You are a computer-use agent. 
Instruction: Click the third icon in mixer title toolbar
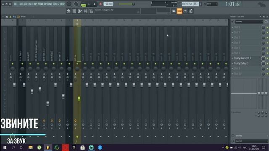tap(11, 17)
